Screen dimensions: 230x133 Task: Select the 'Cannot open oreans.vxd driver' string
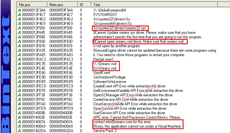coord(138,41)
